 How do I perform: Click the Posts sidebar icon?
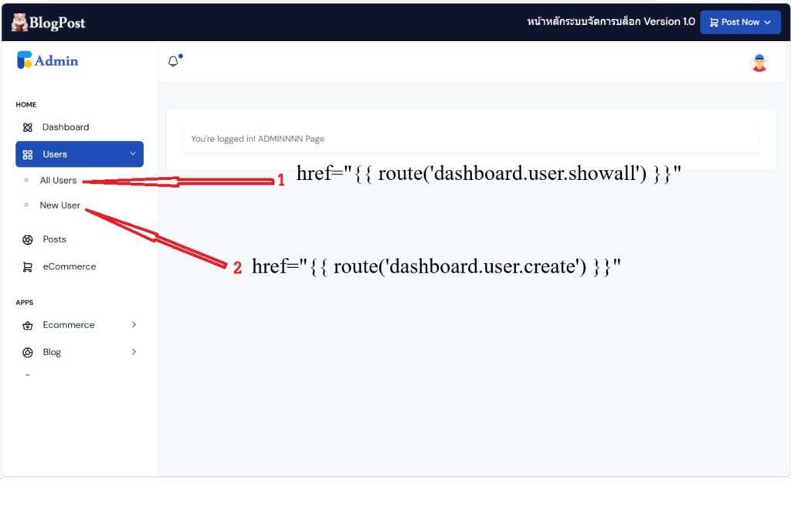point(28,240)
